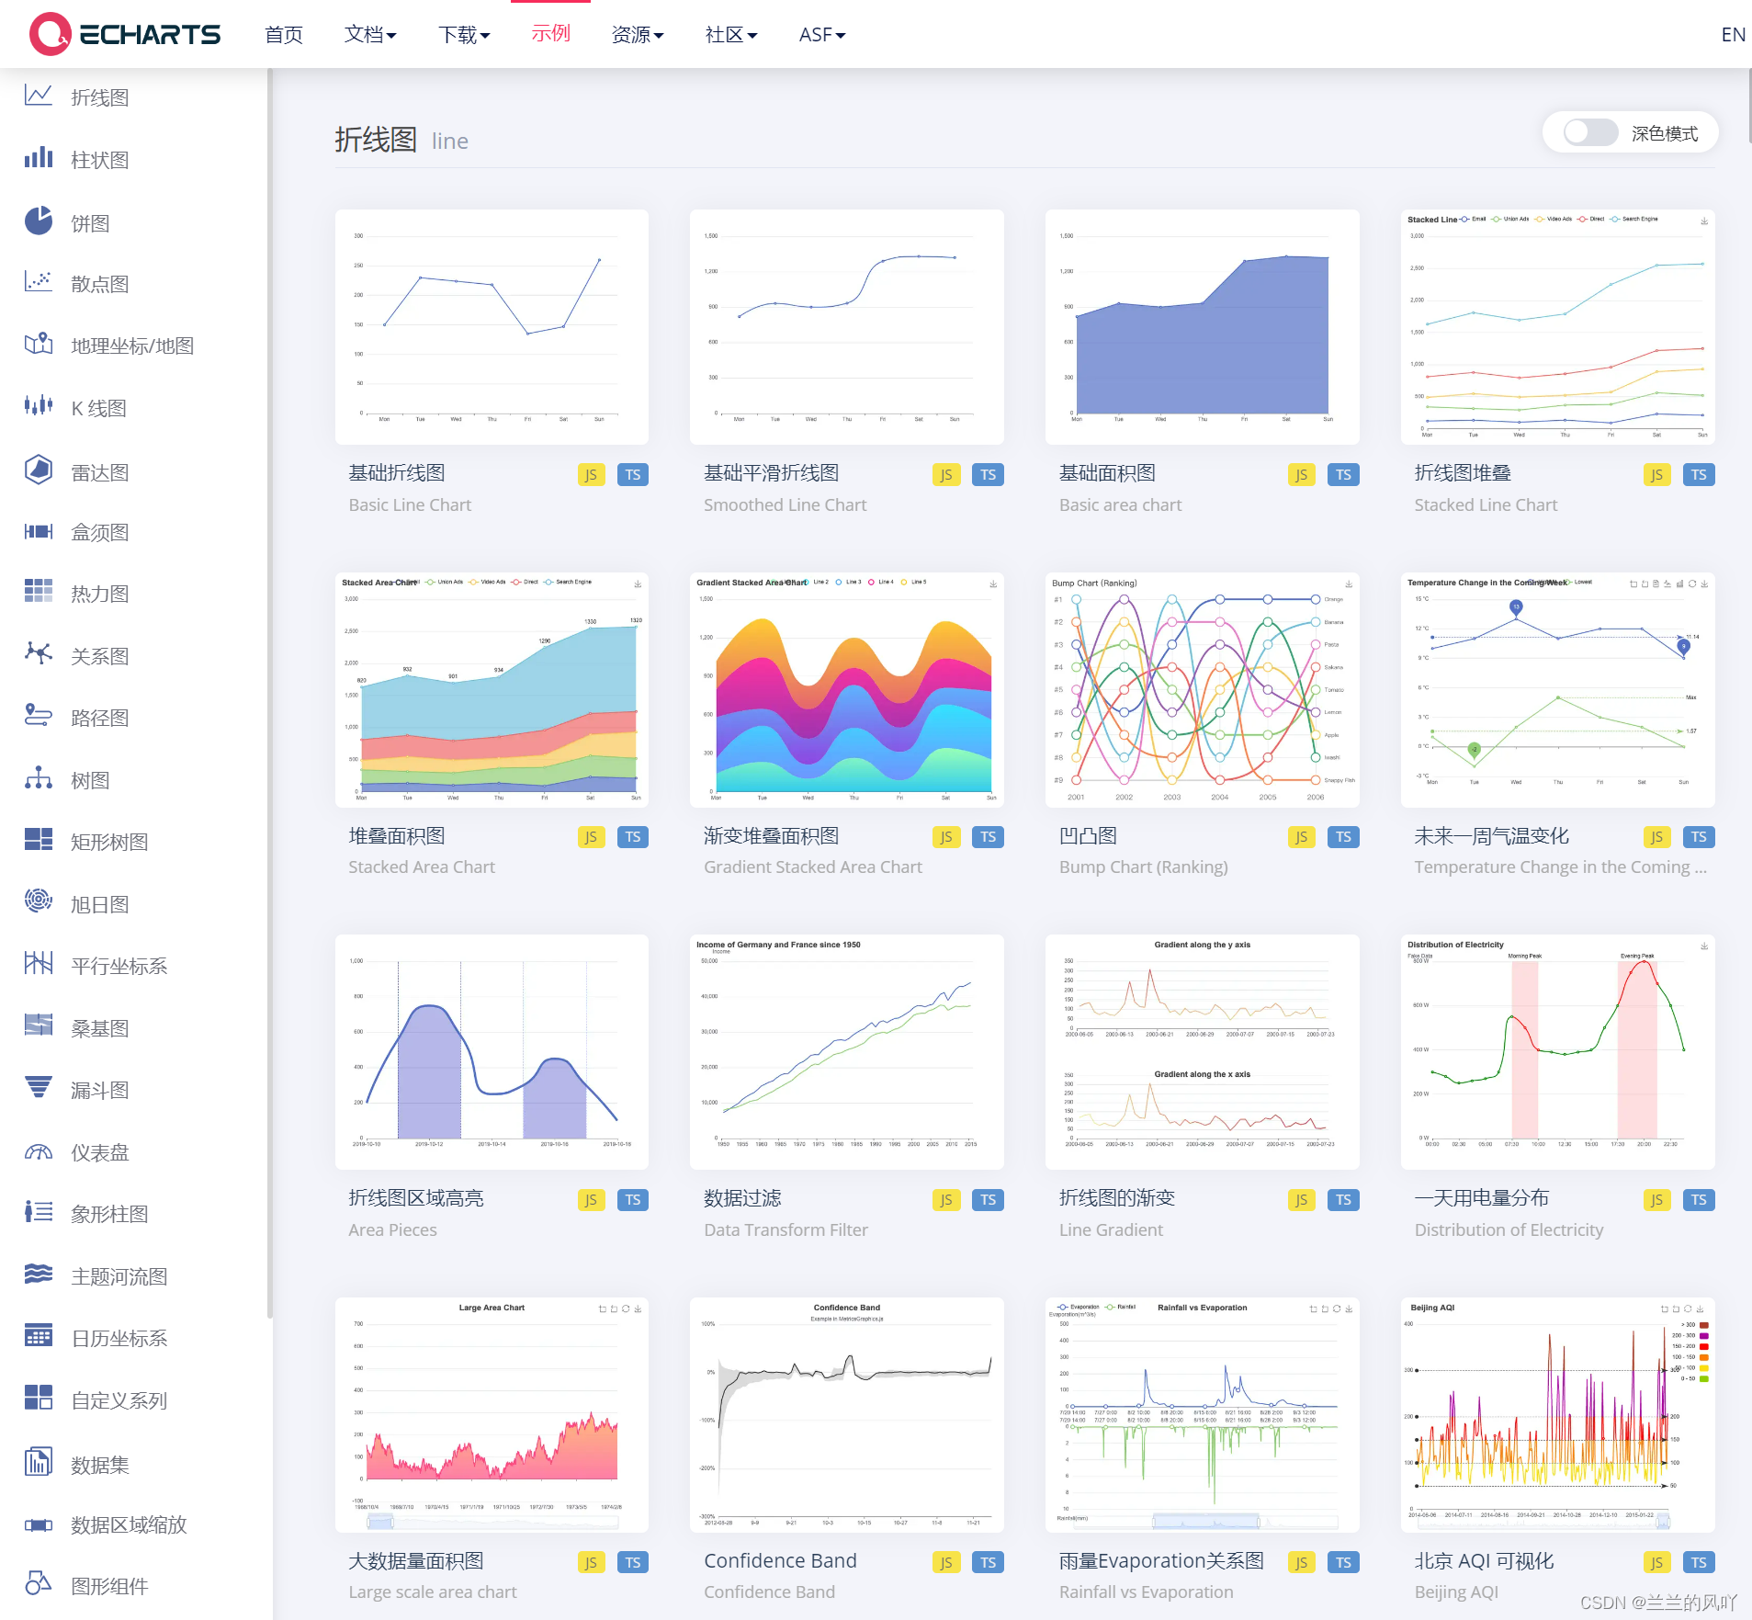The image size is (1752, 1620).
Task: Click TS button for 折线图堆叠
Action: pos(1699,474)
